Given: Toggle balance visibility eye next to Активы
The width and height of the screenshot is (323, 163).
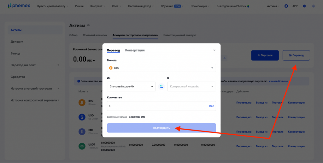Looking at the screenshot, I should pyautogui.click(x=88, y=25).
